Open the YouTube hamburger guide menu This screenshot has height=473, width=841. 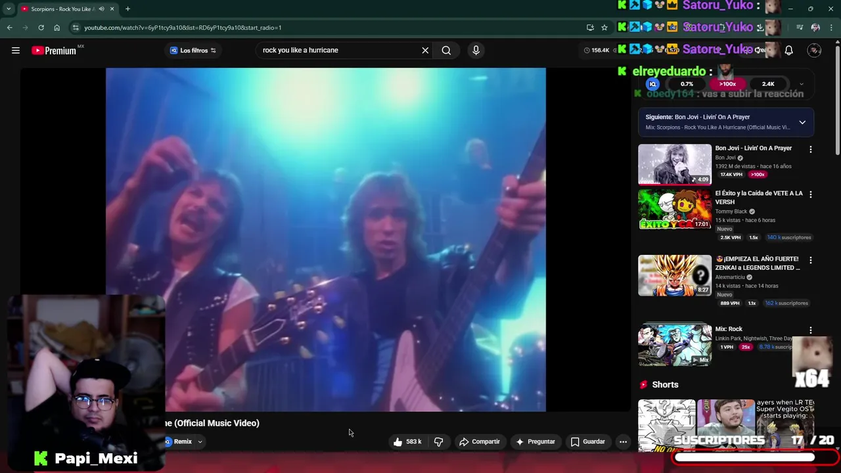pyautogui.click(x=16, y=51)
